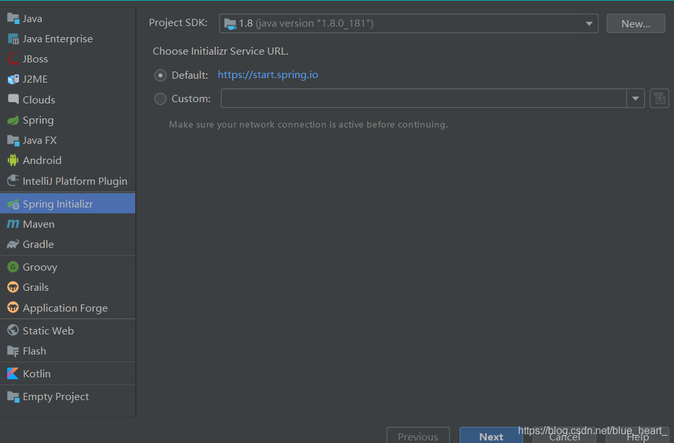
Task: Click the Java folder icon in the list
Action: [14, 18]
